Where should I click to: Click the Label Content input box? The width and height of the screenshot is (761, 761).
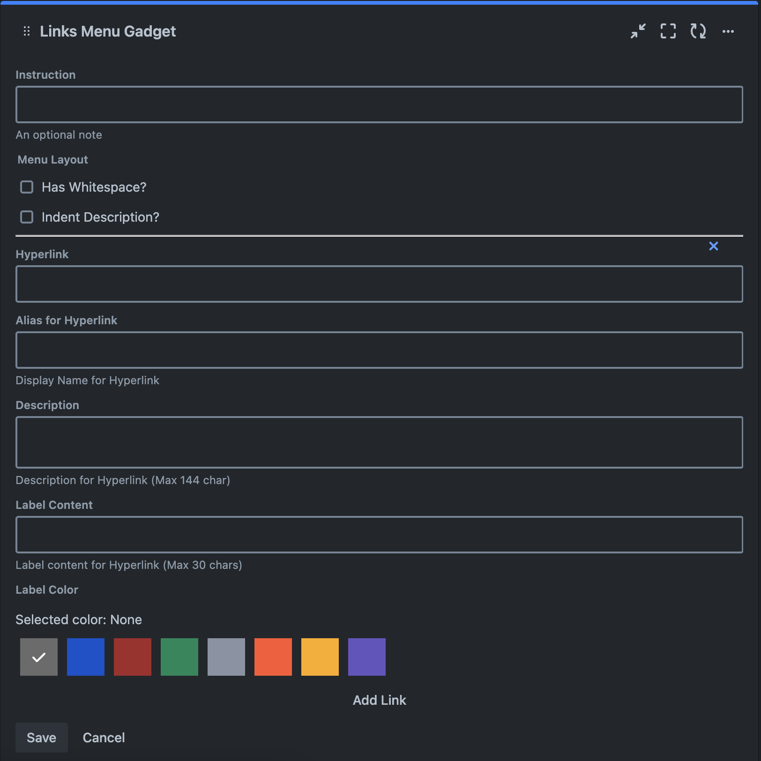tap(379, 535)
